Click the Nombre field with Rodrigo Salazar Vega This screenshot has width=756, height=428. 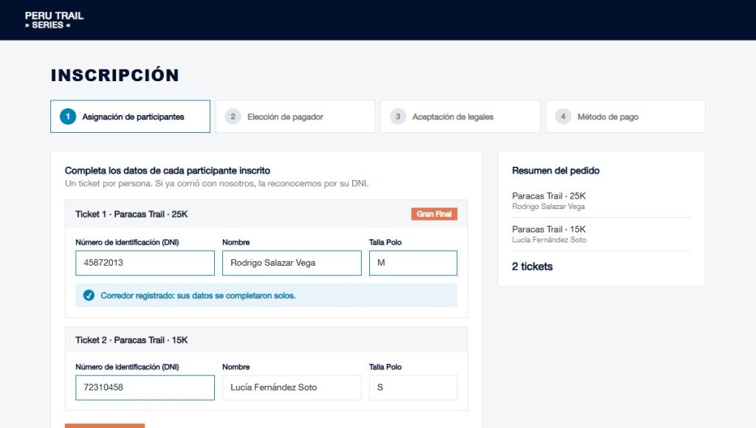pos(292,263)
